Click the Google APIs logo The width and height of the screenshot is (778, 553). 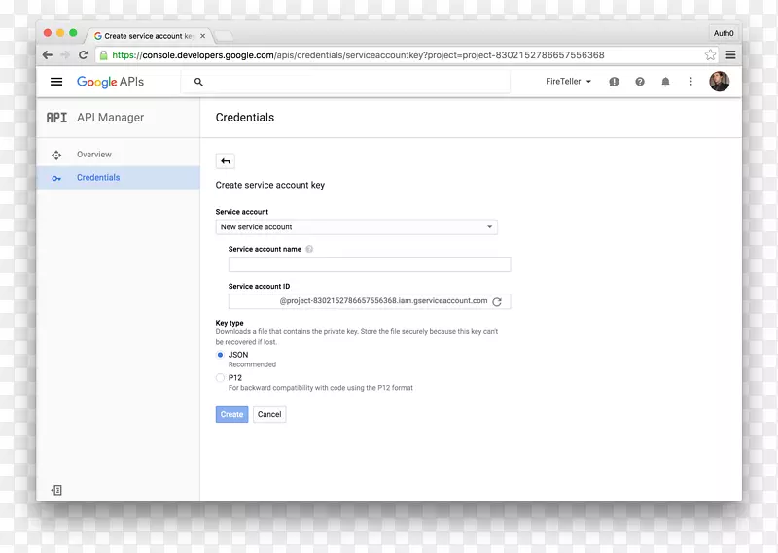coord(110,82)
